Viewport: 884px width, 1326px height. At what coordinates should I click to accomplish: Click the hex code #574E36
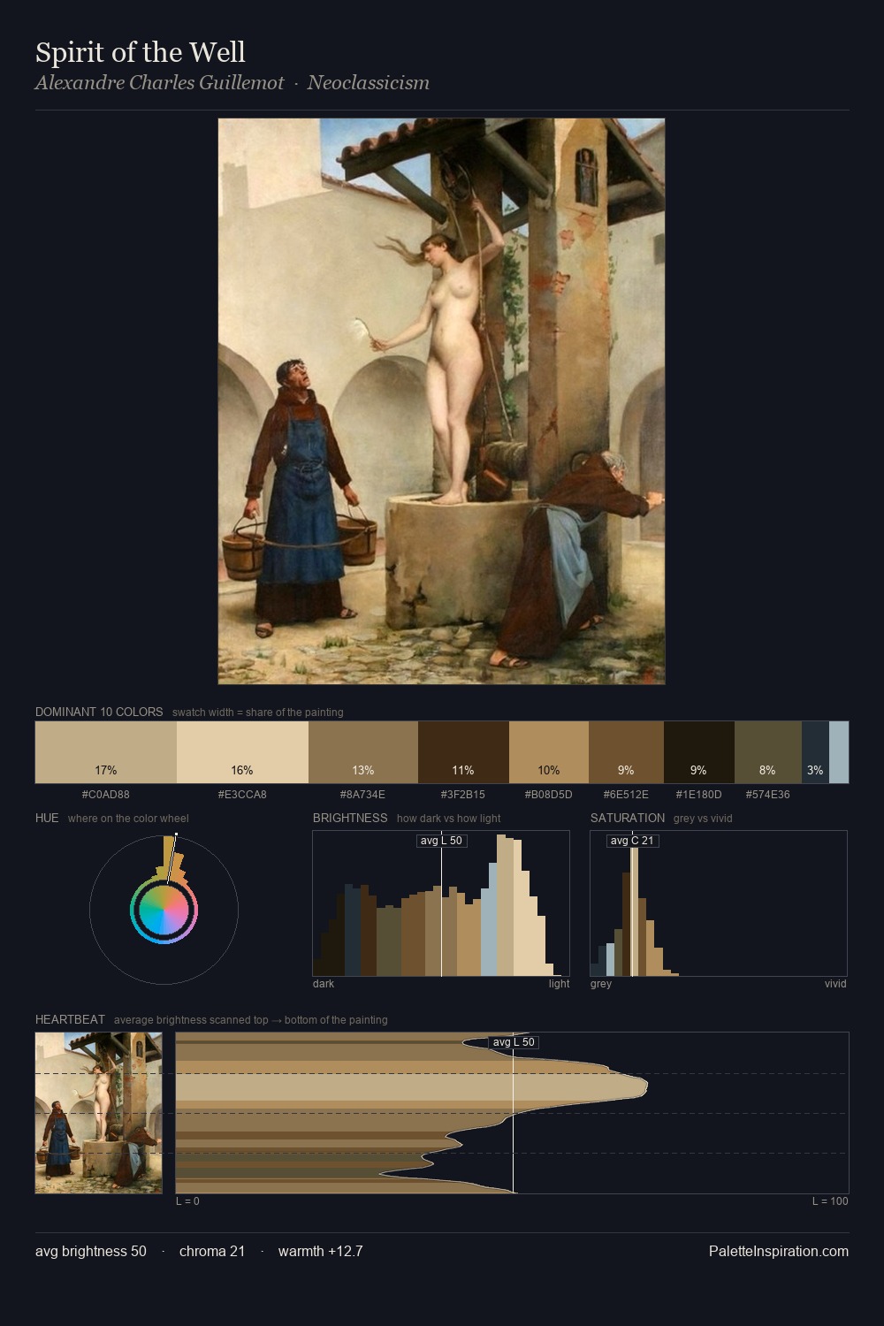tap(768, 794)
